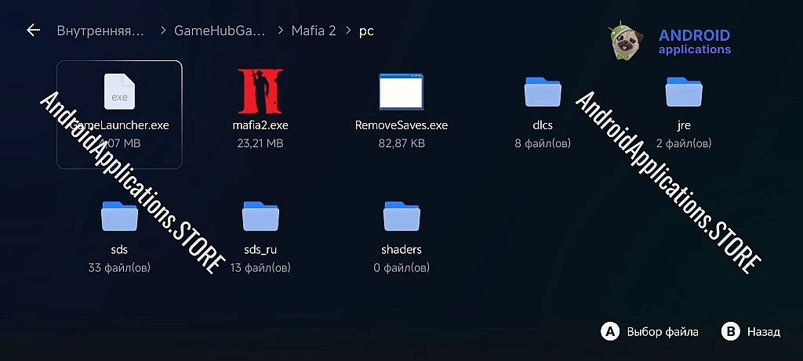Select the GameLauncher.exe file icon

click(119, 91)
